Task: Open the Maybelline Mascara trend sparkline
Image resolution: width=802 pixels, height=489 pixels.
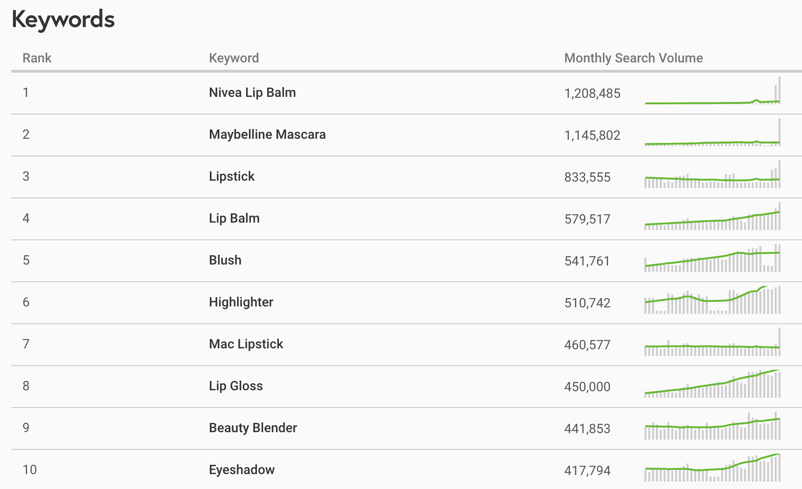Action: pos(712,132)
